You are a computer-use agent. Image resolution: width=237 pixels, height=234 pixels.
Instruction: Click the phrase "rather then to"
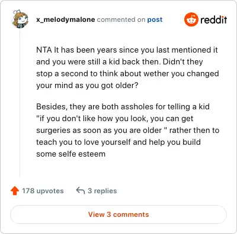(194, 131)
